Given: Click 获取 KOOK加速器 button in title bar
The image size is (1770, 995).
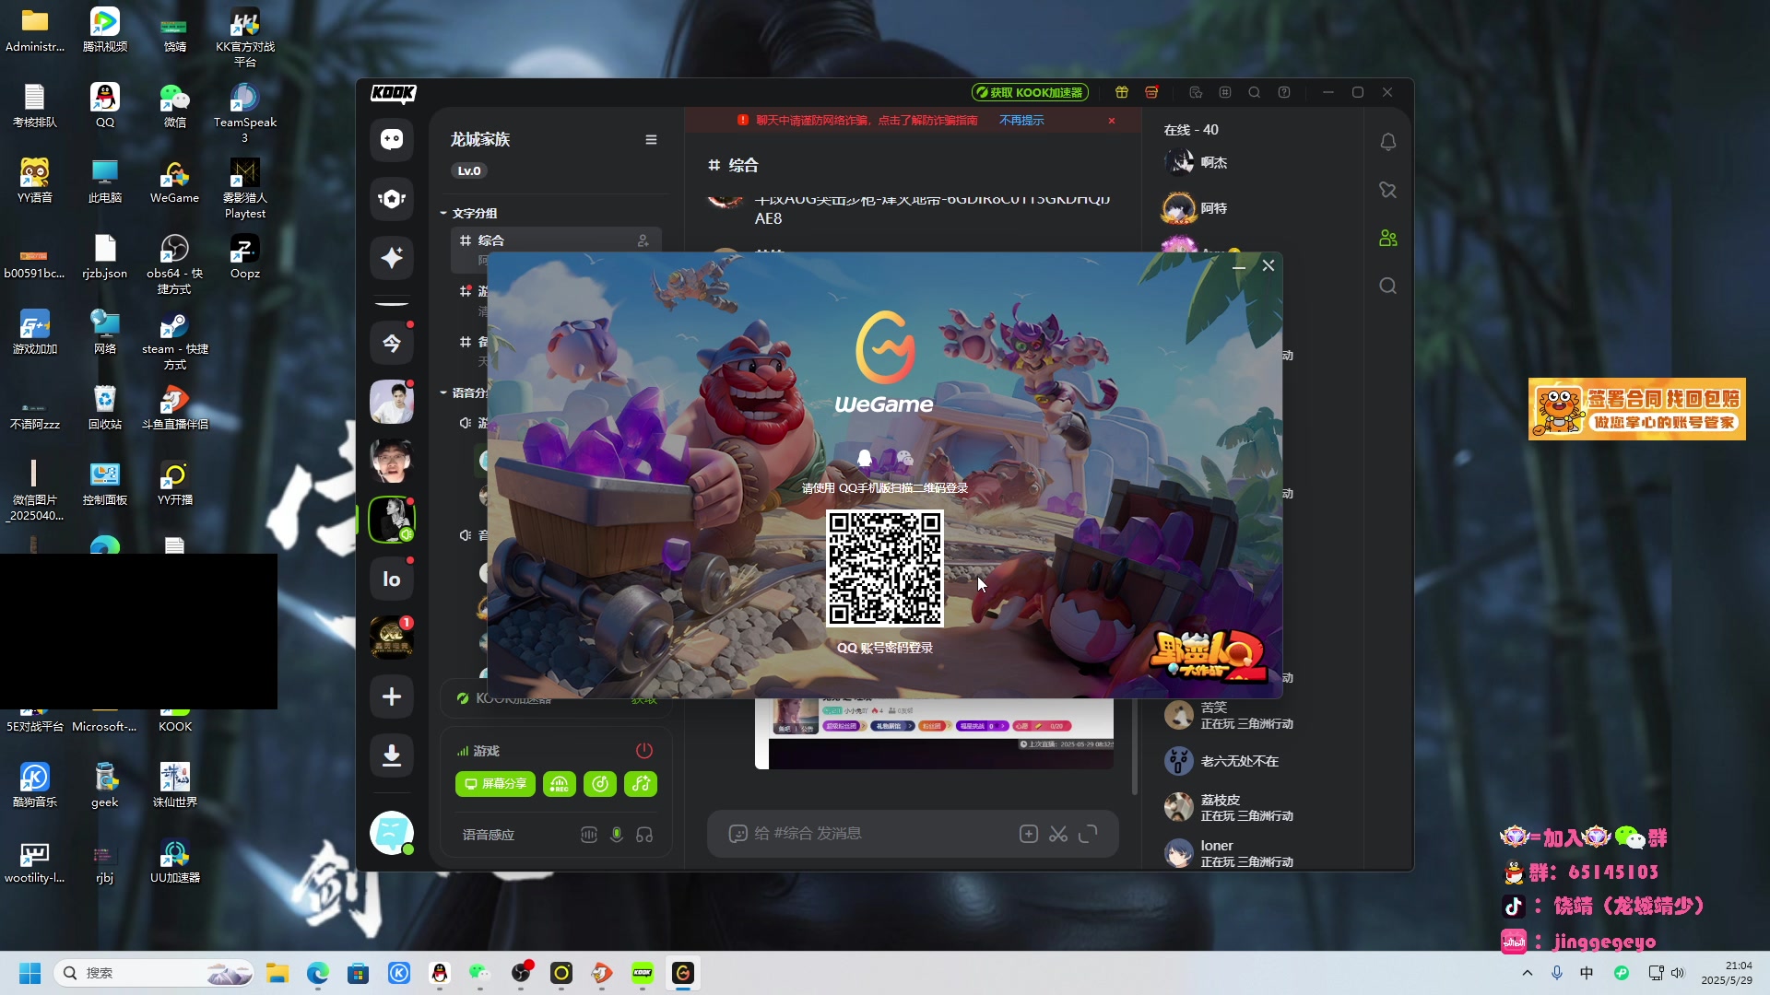Looking at the screenshot, I should [1030, 92].
